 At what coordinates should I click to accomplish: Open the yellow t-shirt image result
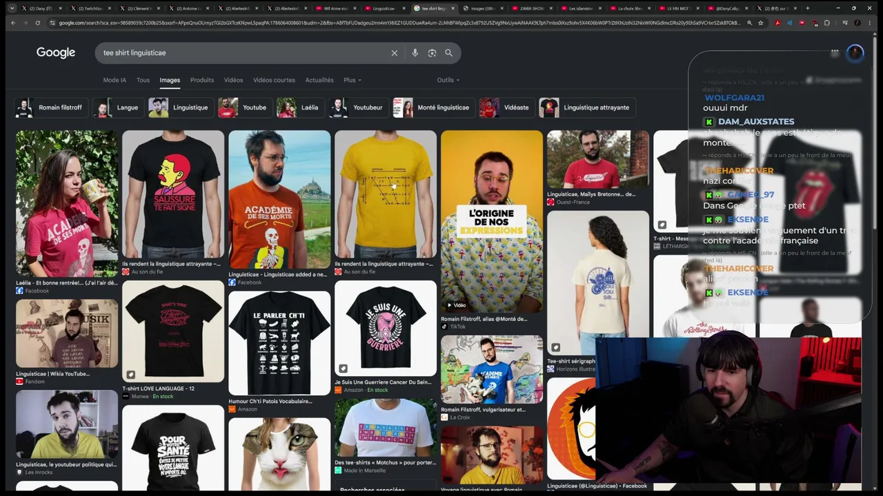[x=386, y=194]
